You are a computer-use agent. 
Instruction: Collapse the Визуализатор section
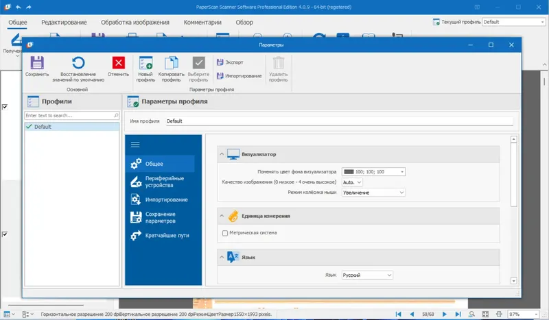pyautogui.click(x=222, y=154)
